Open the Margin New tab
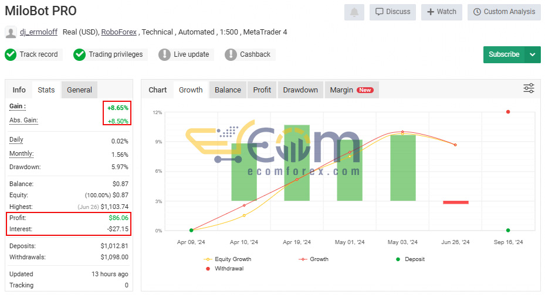 click(351, 90)
